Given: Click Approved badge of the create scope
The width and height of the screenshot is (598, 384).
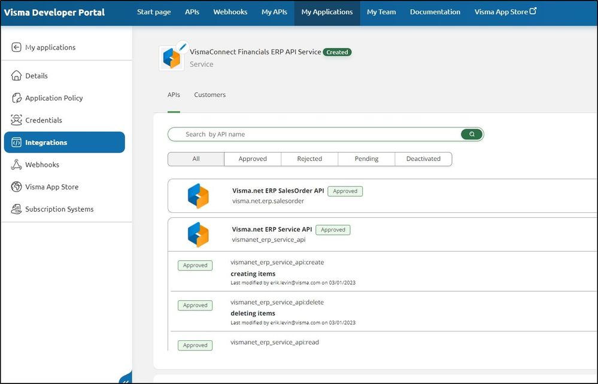Looking at the screenshot, I should click(195, 266).
